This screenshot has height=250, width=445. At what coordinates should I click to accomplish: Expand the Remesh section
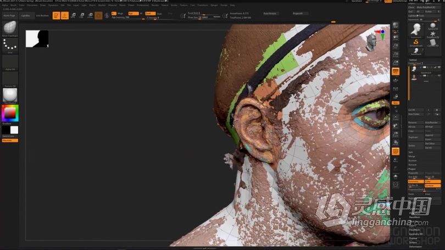point(413,165)
